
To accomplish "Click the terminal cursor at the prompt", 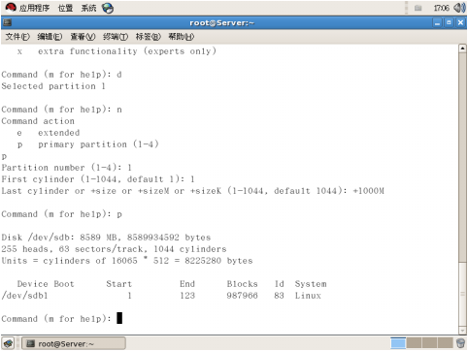I will (x=119, y=318).
